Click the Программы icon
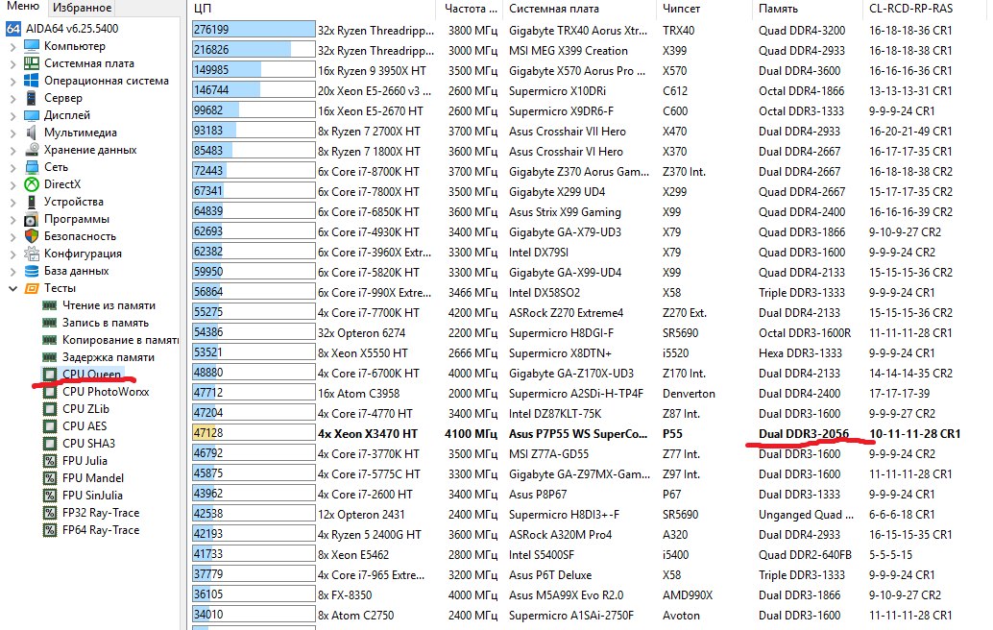Viewport: 993px width, 630px height. point(32,219)
